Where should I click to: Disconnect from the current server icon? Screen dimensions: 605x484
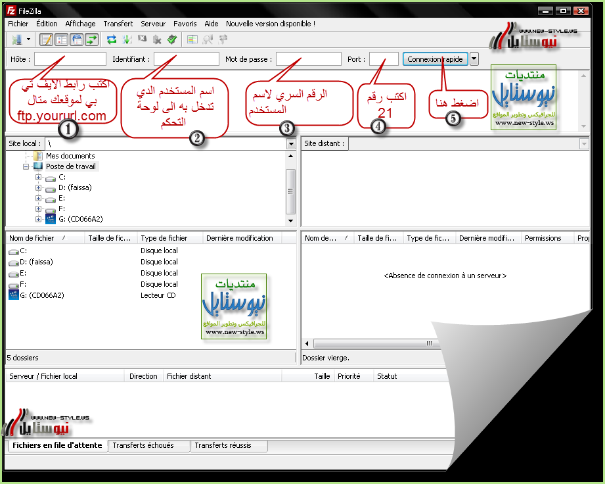tap(157, 39)
